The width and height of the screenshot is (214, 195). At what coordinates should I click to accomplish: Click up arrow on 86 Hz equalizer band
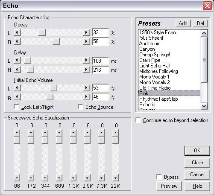point(17,133)
